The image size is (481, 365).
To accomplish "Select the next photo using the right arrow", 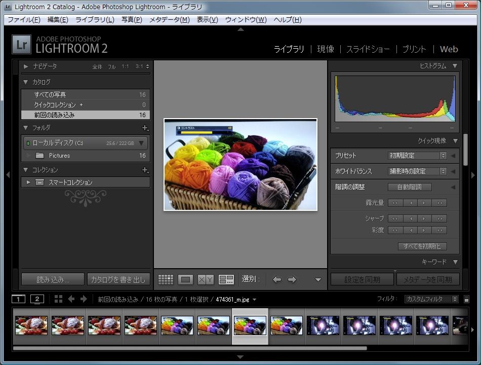I will click(x=292, y=279).
